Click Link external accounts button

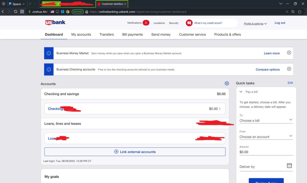coord(135,152)
